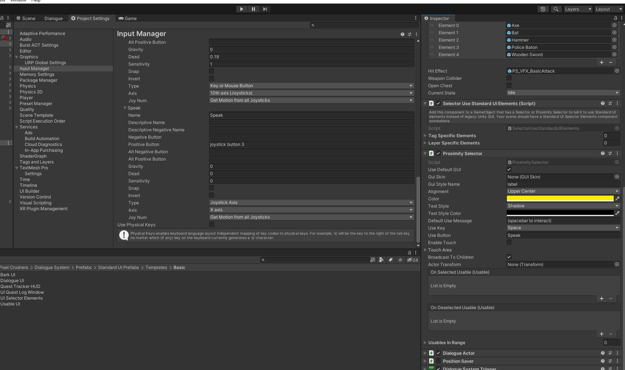The height and width of the screenshot is (370, 625).
Task: Toggle the Weapon Collider checkbox
Action: coord(509,78)
